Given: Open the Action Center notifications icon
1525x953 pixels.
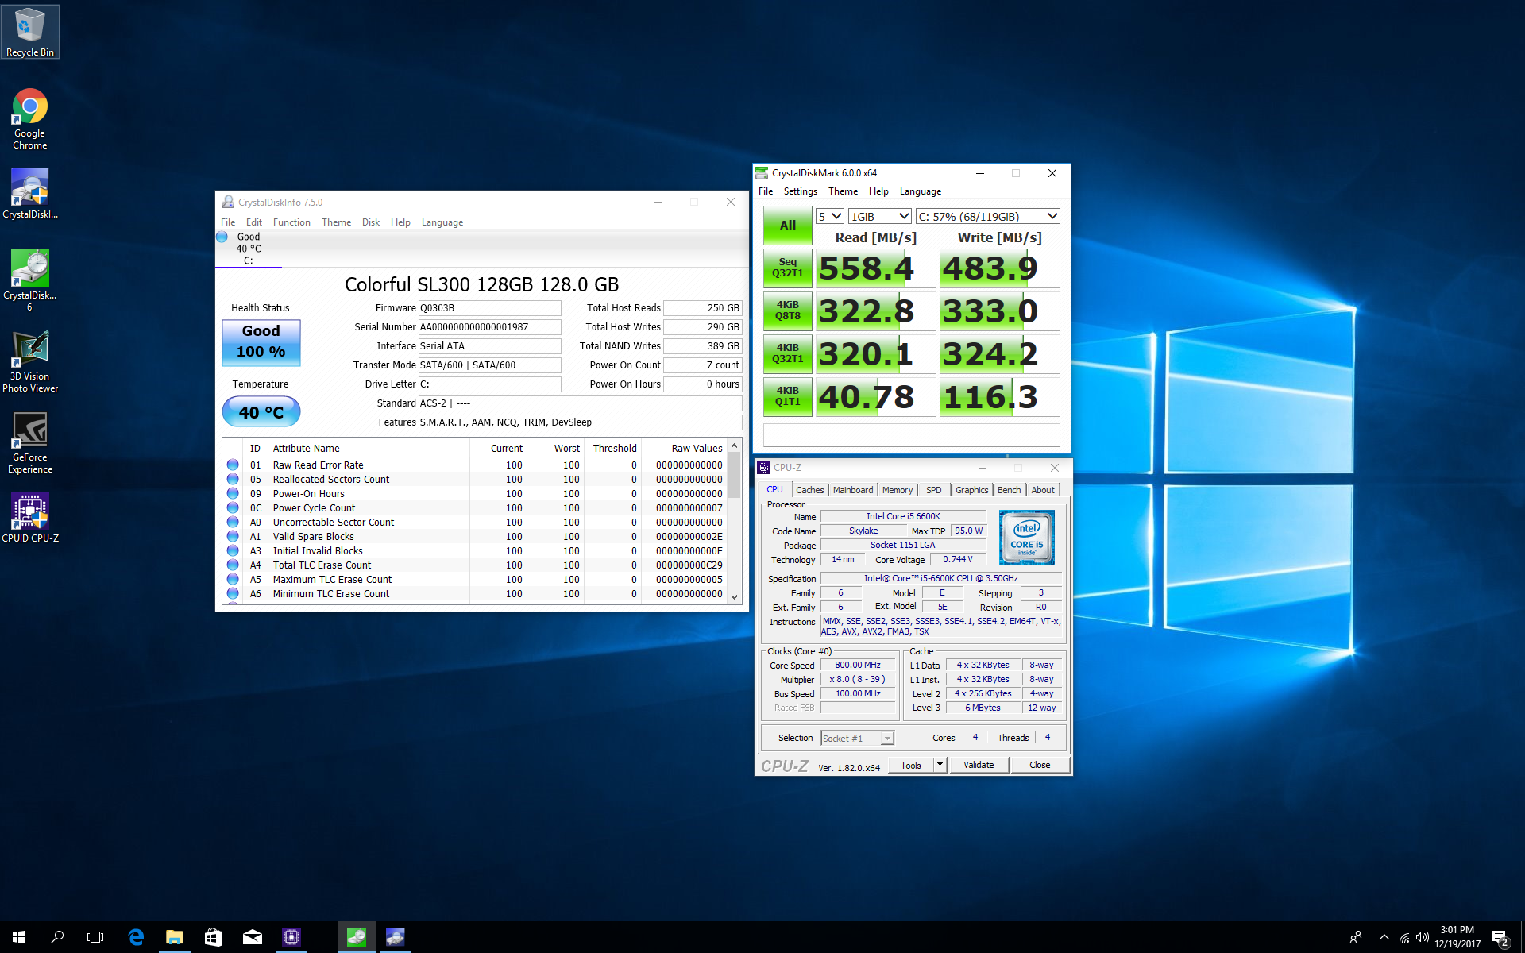Looking at the screenshot, I should (1500, 938).
